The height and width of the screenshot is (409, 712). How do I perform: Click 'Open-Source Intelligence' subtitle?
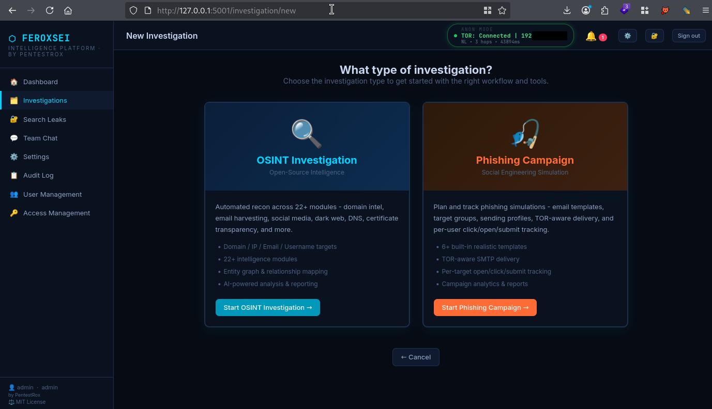pyautogui.click(x=307, y=172)
